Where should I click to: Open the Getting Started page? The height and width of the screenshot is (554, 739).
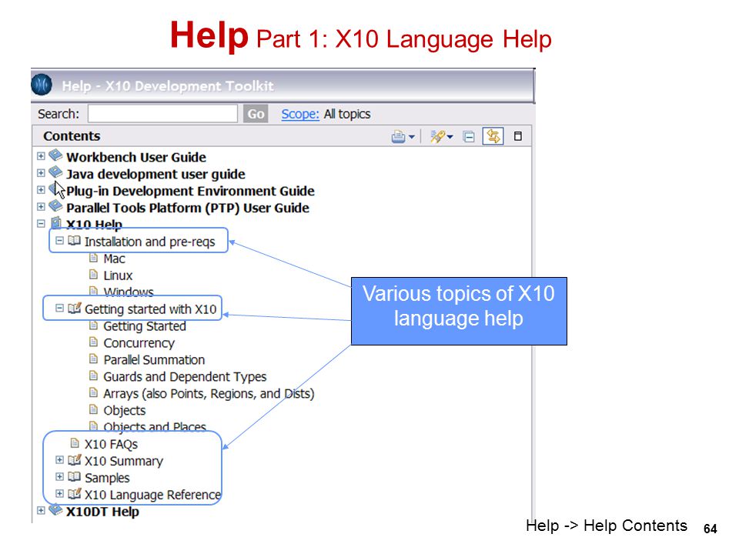coord(145,326)
